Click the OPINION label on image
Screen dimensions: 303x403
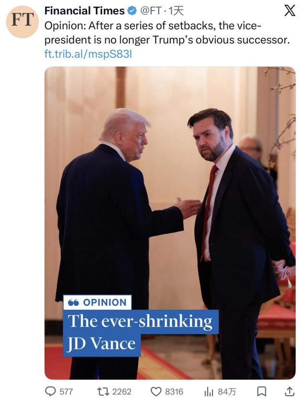click(98, 302)
